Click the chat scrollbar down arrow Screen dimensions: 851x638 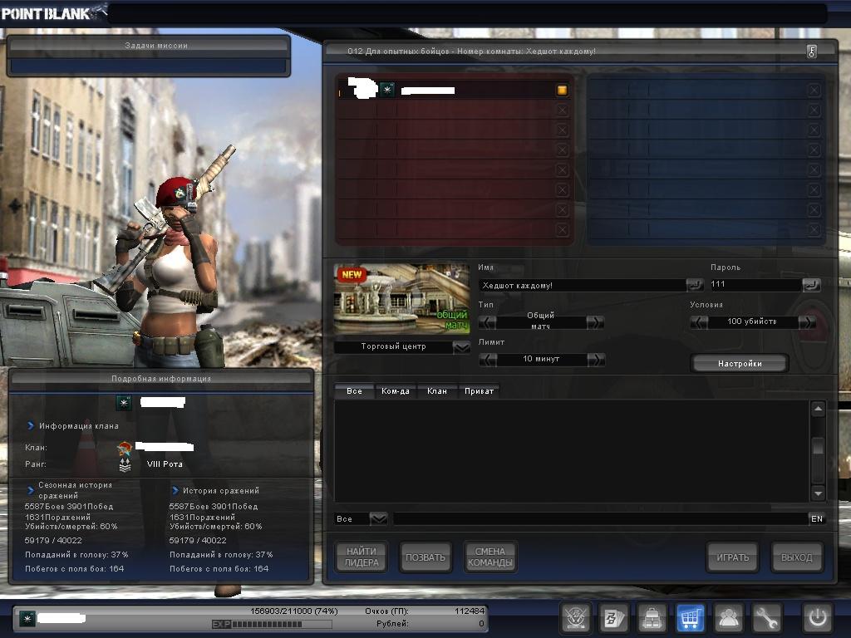point(818,493)
